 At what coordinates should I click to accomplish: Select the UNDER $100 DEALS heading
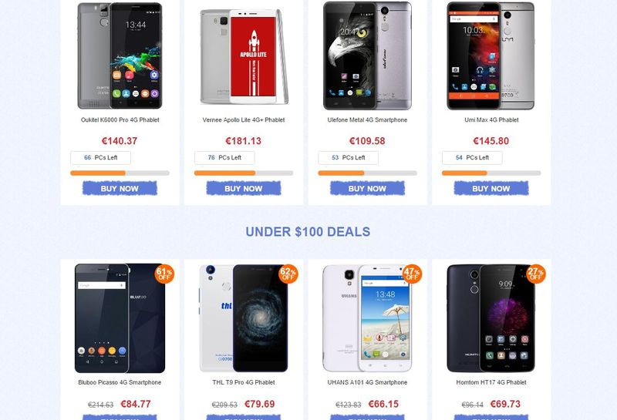pos(308,232)
